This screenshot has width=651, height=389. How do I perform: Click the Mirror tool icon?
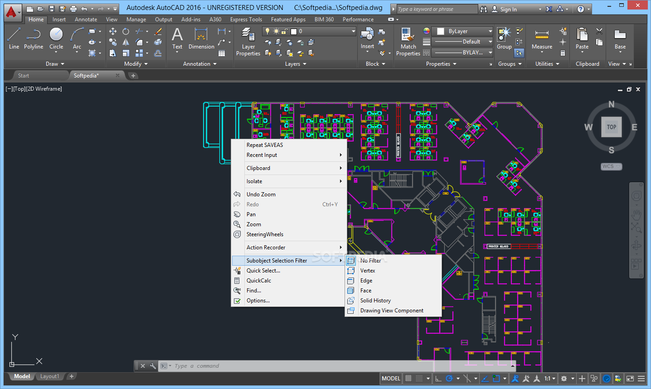[126, 42]
